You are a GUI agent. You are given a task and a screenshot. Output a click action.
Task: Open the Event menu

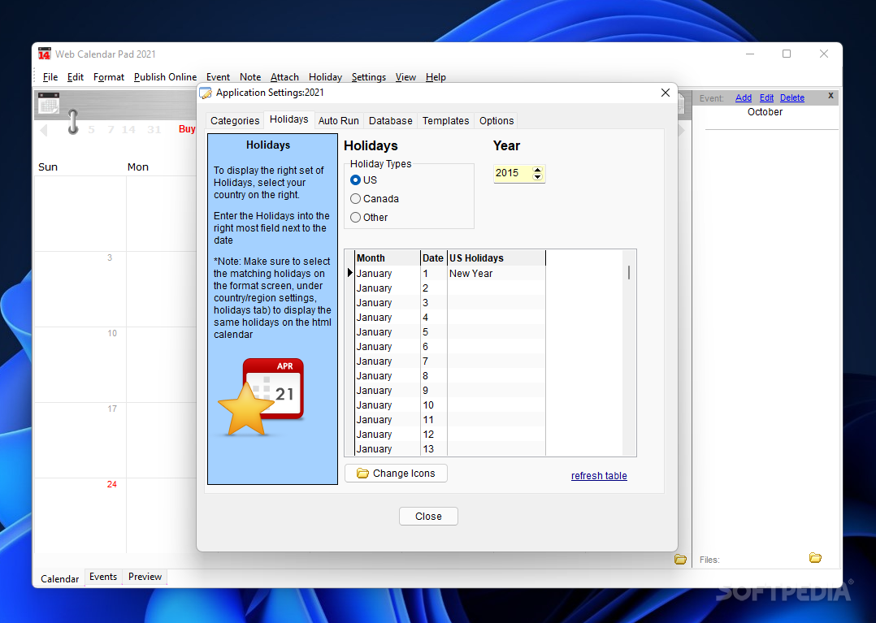pos(218,77)
